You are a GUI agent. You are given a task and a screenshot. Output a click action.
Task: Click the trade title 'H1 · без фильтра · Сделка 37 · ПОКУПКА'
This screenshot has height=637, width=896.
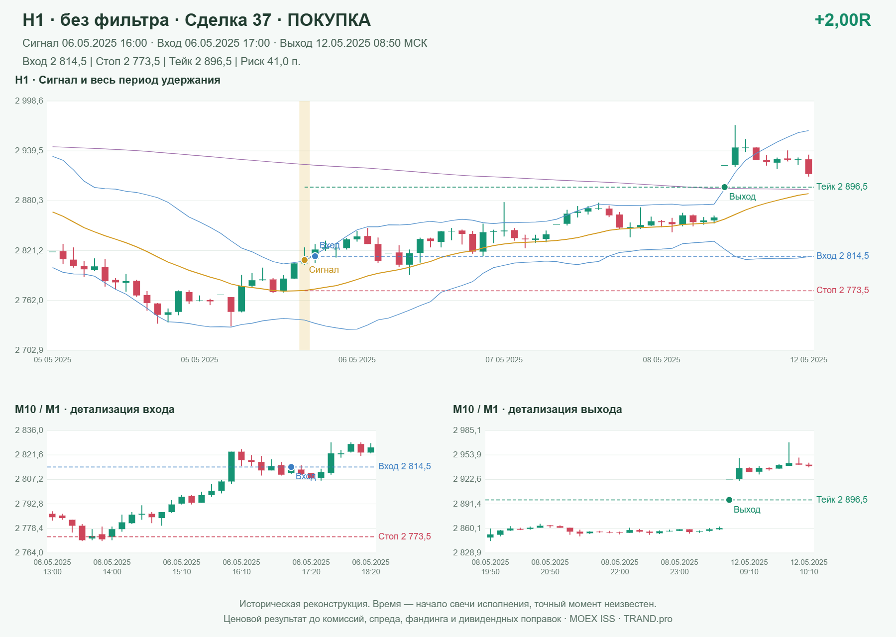click(x=197, y=20)
